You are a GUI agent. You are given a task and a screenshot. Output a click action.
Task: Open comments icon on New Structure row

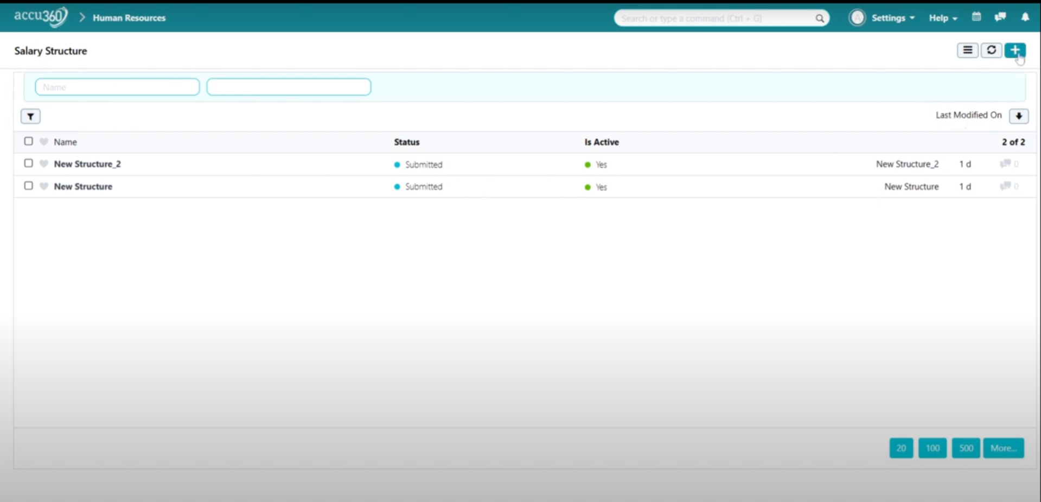pos(1005,186)
